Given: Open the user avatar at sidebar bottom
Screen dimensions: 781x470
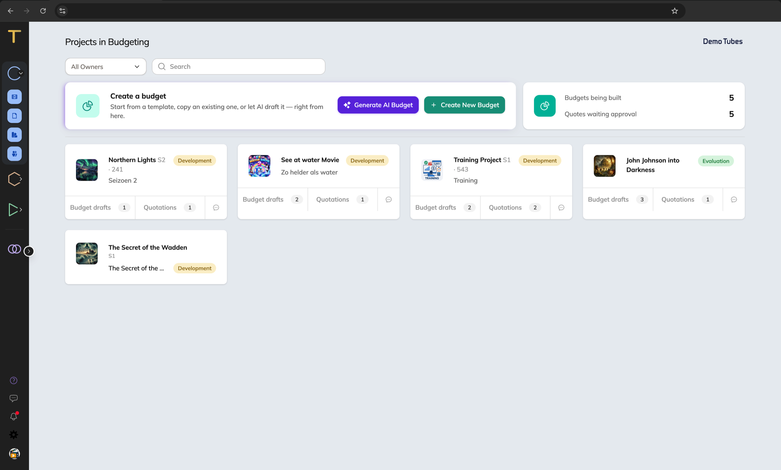Looking at the screenshot, I should [x=14, y=454].
